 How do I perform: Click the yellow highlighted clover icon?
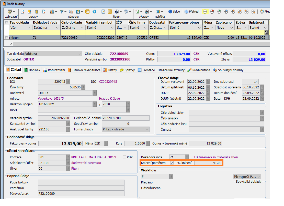point(205,12)
